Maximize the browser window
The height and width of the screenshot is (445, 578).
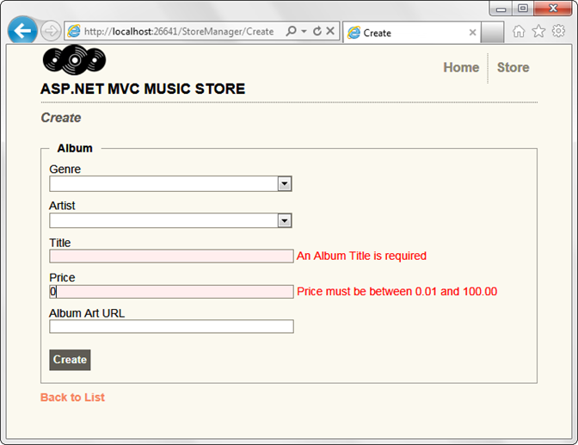523,9
